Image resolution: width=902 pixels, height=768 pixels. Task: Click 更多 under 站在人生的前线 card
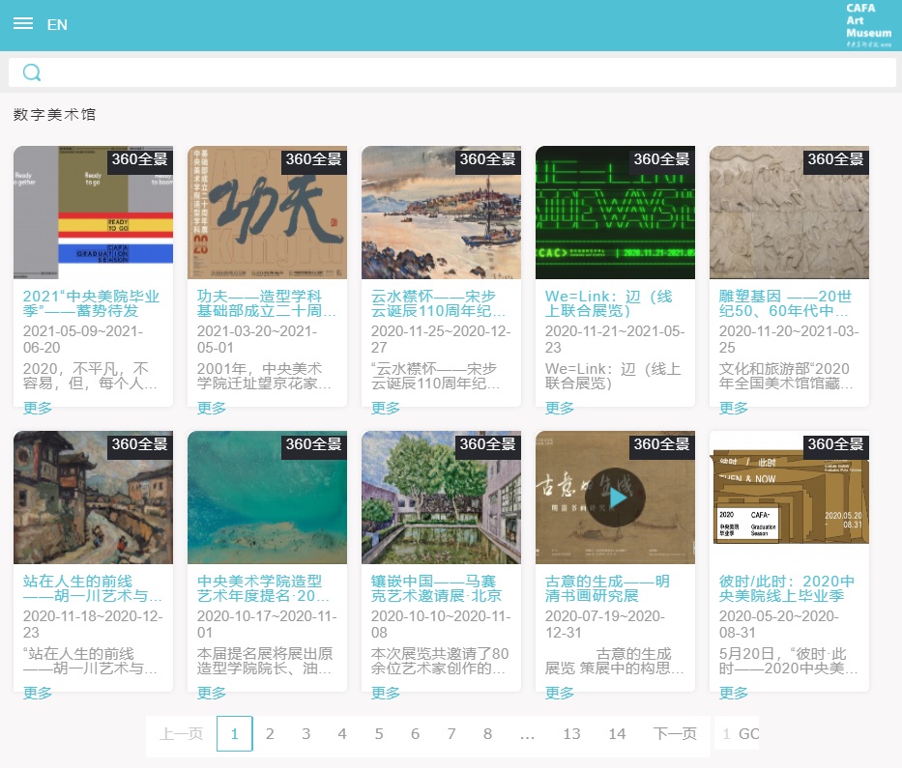38,694
